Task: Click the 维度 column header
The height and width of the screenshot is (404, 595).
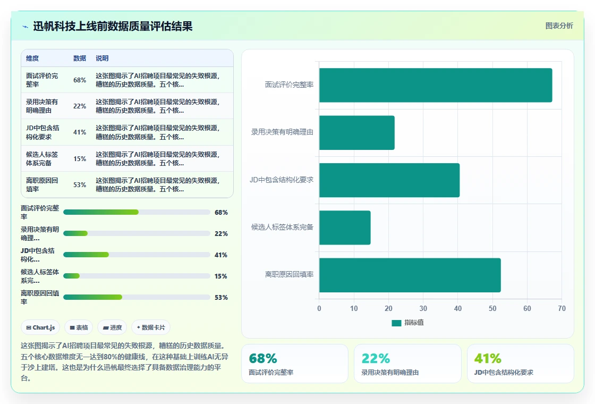Action: coord(32,58)
